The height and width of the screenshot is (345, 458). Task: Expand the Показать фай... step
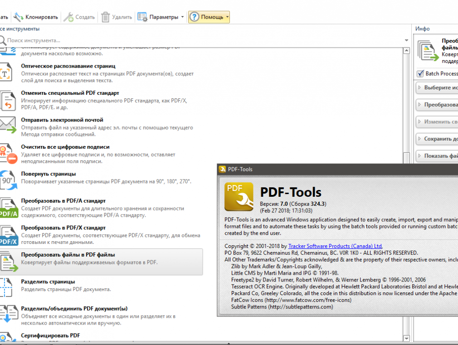pos(437,155)
